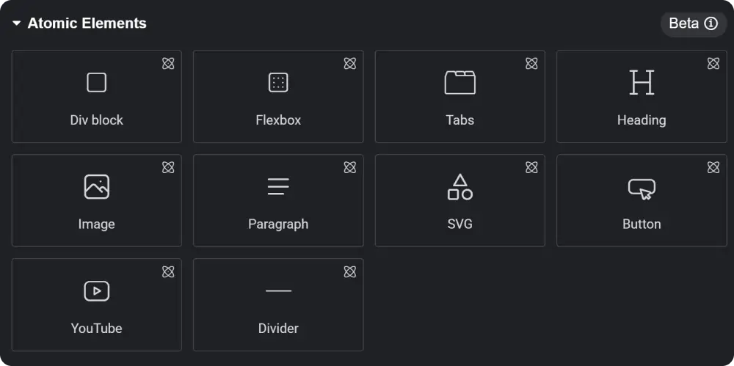Click the YouTube play icon
Screen dimensions: 734x366
point(96,290)
